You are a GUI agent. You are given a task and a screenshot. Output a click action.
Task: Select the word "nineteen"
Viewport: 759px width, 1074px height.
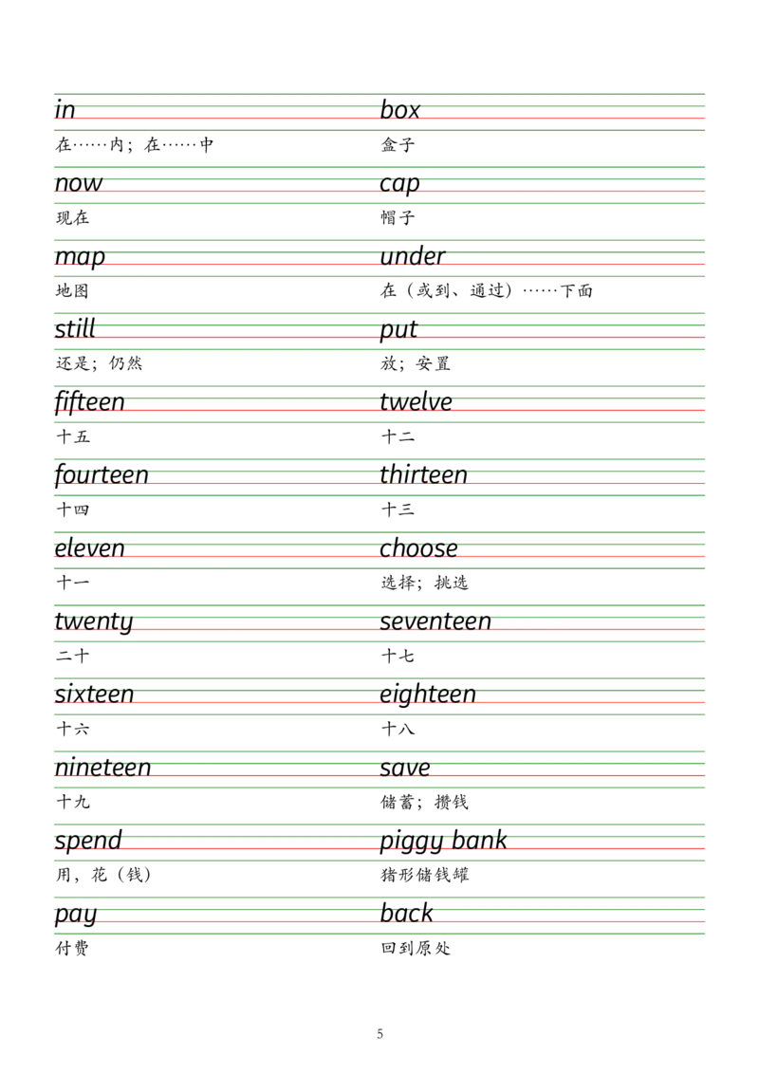(102, 767)
